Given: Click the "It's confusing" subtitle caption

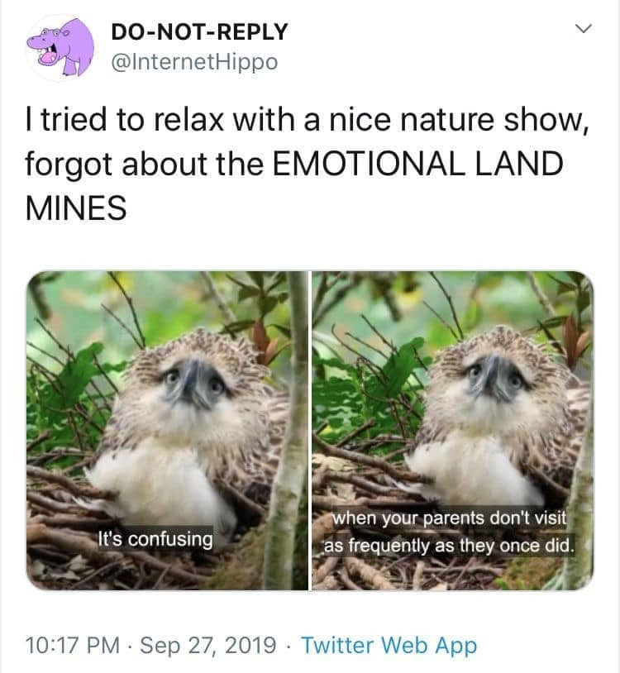Looking at the screenshot, I should coord(155,539).
